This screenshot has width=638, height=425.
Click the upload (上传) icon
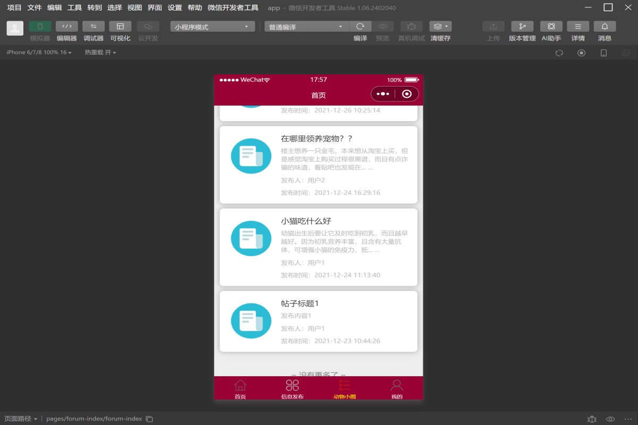point(493,27)
